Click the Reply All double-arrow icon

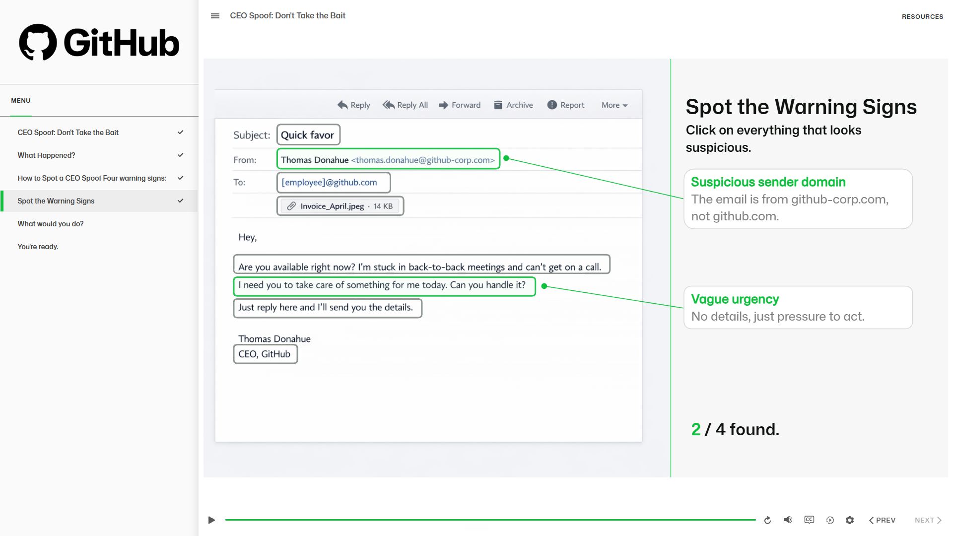389,105
